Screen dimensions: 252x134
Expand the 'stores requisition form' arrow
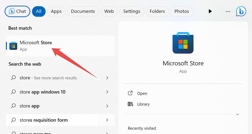[107, 120]
